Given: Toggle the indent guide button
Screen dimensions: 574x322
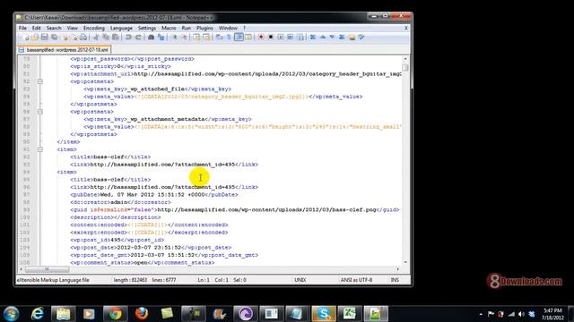Looking at the screenshot, I should (239, 38).
